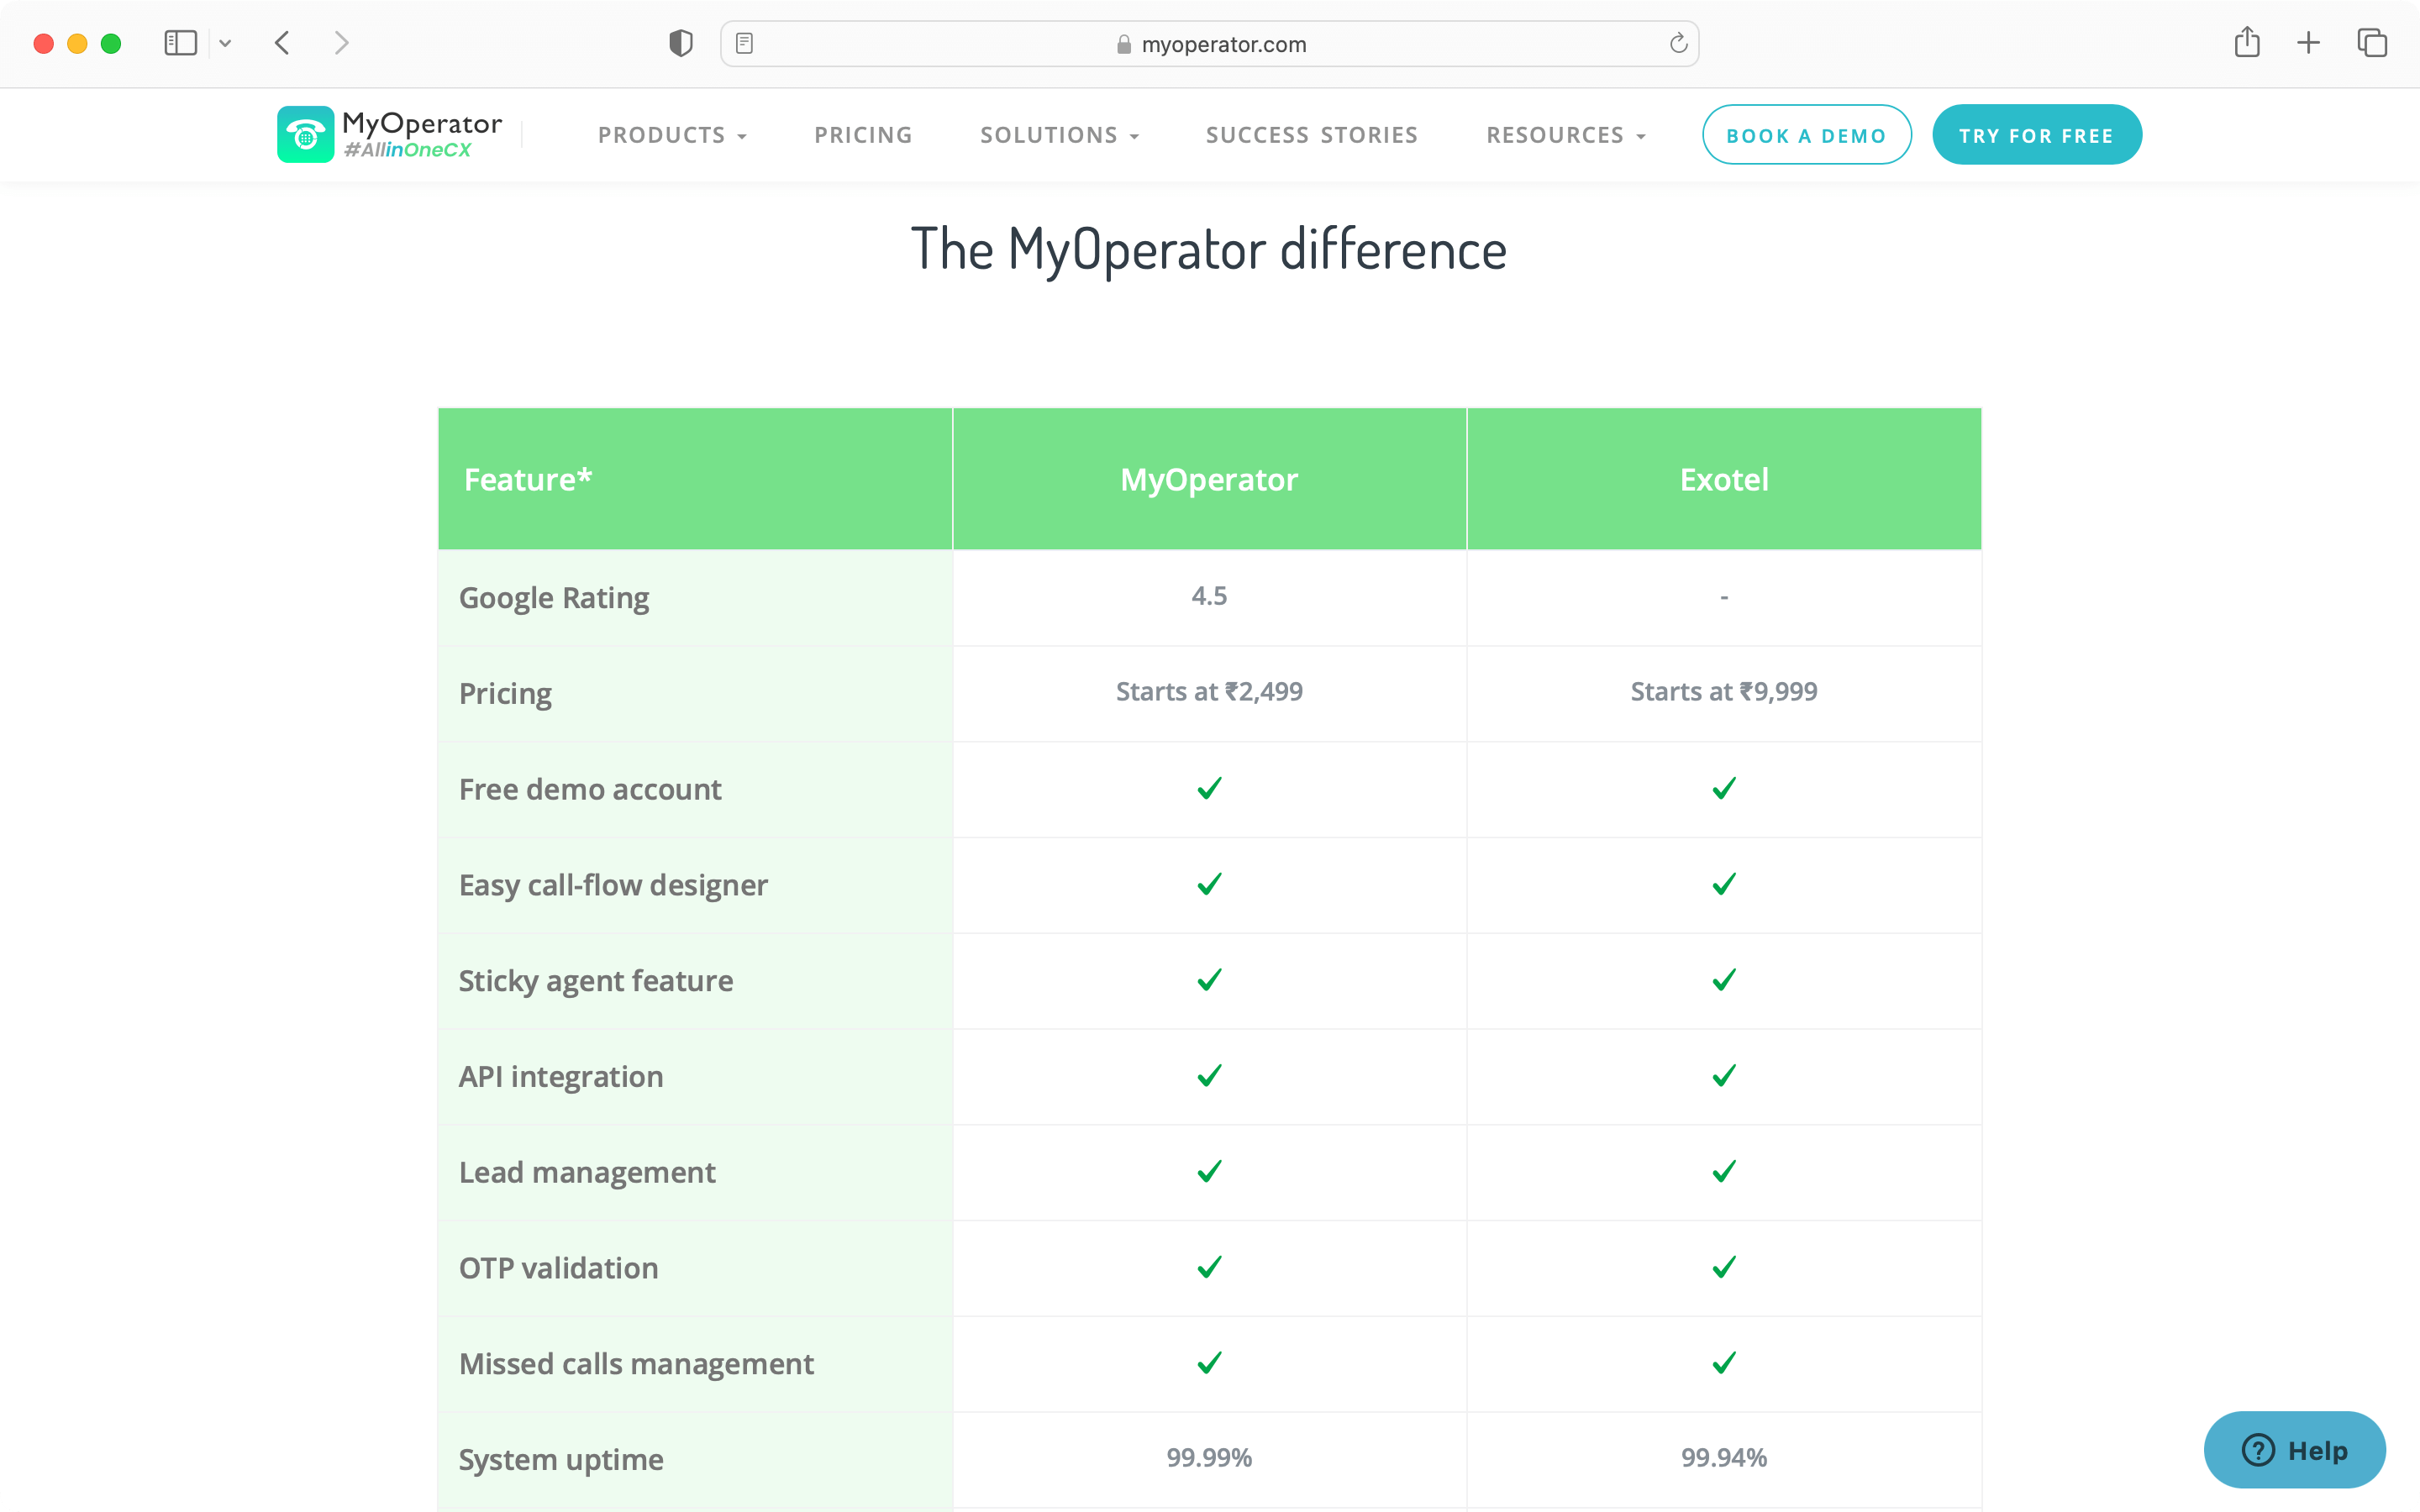Click the lock icon beside myoperator.com
Viewport: 2420px width, 1512px height.
[x=1123, y=44]
